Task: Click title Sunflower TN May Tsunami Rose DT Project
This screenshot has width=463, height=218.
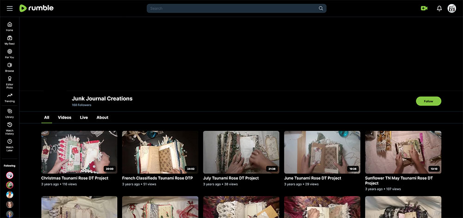Action: [x=399, y=181]
